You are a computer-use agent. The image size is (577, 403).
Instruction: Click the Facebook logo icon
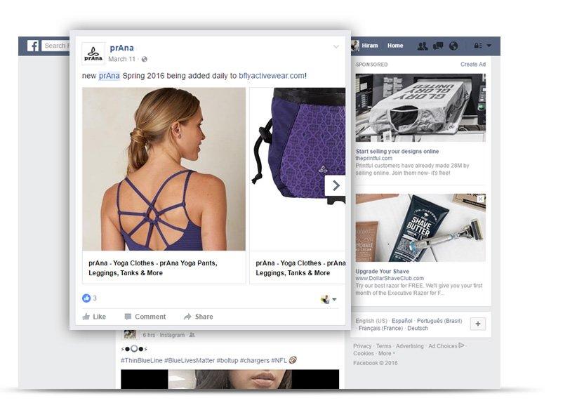pos(33,46)
